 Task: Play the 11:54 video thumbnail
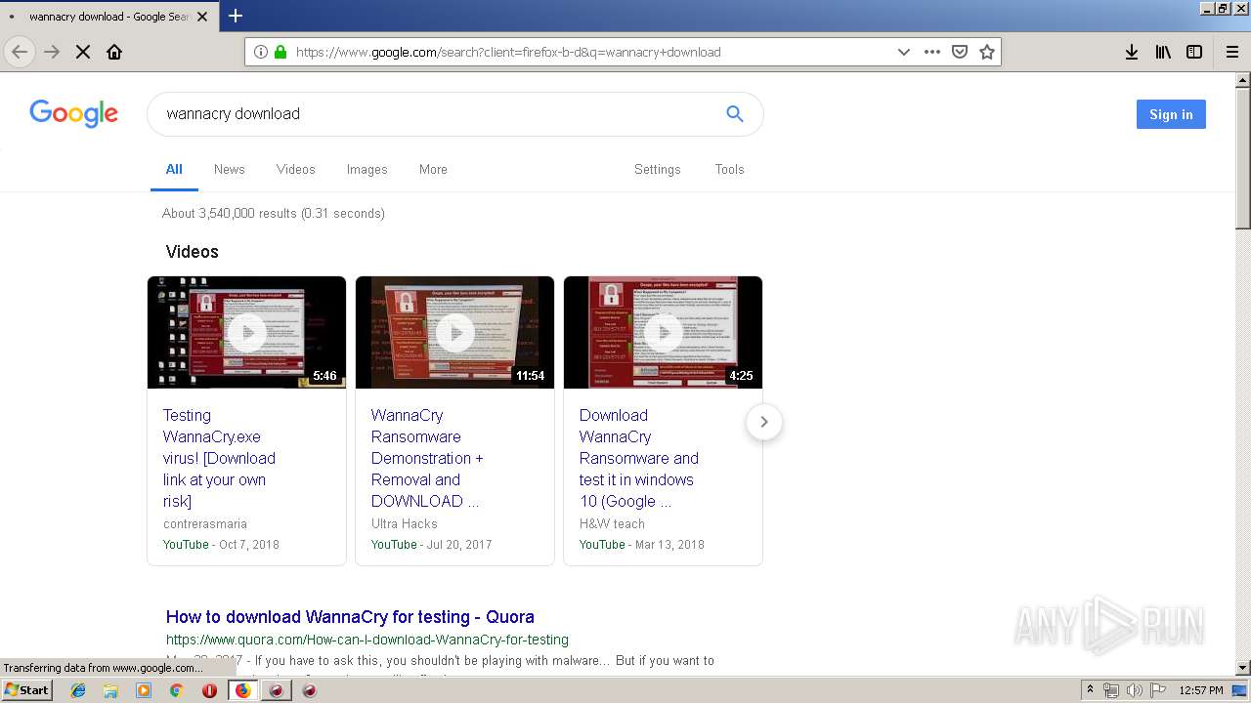click(454, 332)
